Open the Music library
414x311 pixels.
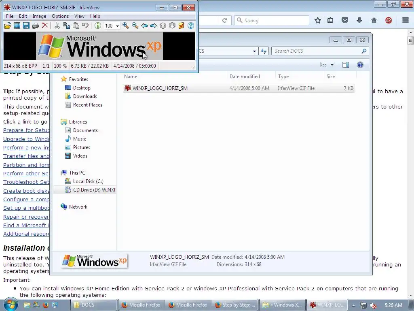pos(79,139)
